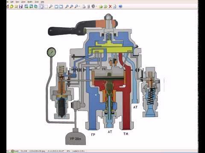The width and height of the screenshot is (205, 153).
Task: Open the Tools menu
Action: click(37, 2)
